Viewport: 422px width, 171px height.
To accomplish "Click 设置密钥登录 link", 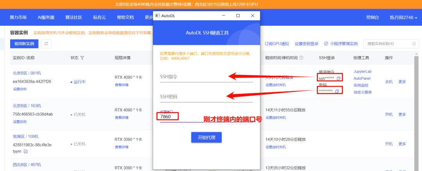I will [307, 44].
